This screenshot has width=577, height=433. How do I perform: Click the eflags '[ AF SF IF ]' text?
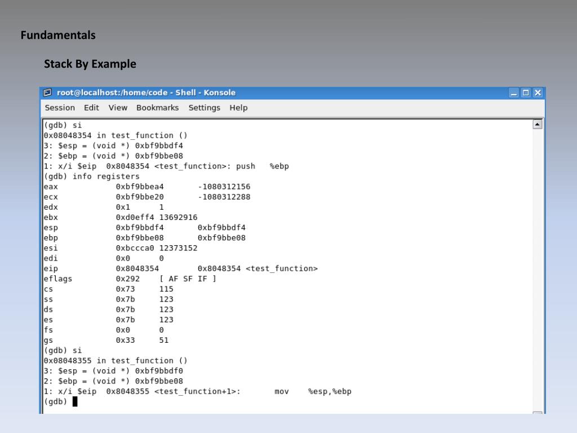188,279
